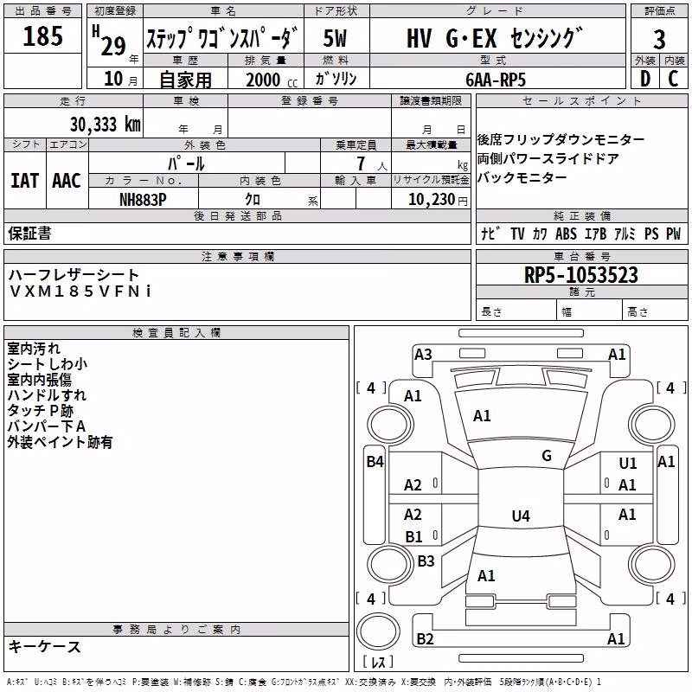Click damage mark B3 on the diagram
The height and width of the screenshot is (692, 692).
coord(426,561)
